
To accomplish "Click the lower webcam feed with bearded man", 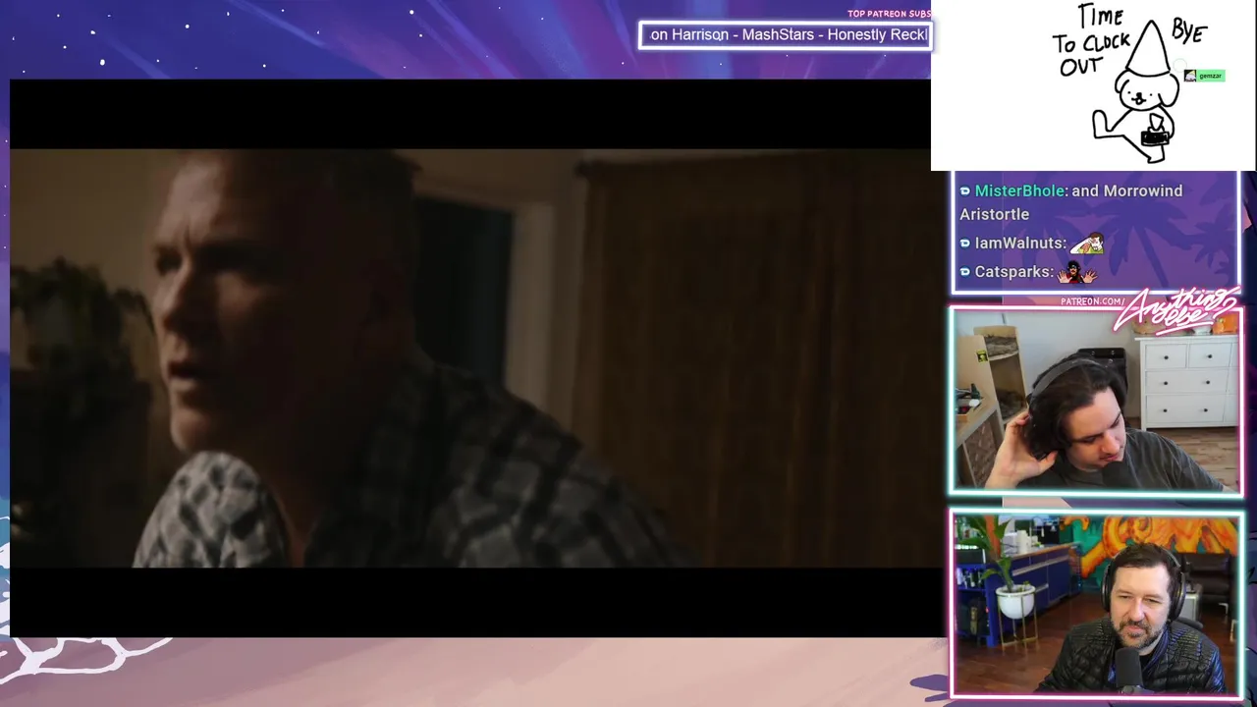I will 1096,604.
